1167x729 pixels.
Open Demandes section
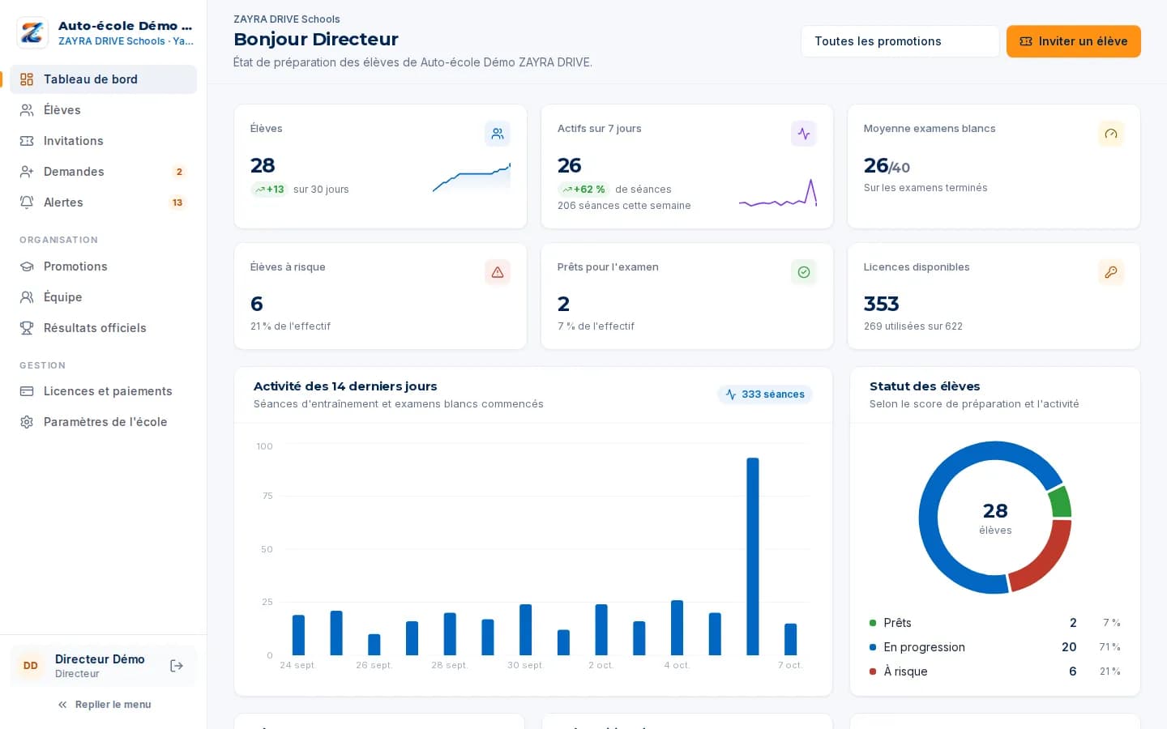click(103, 172)
